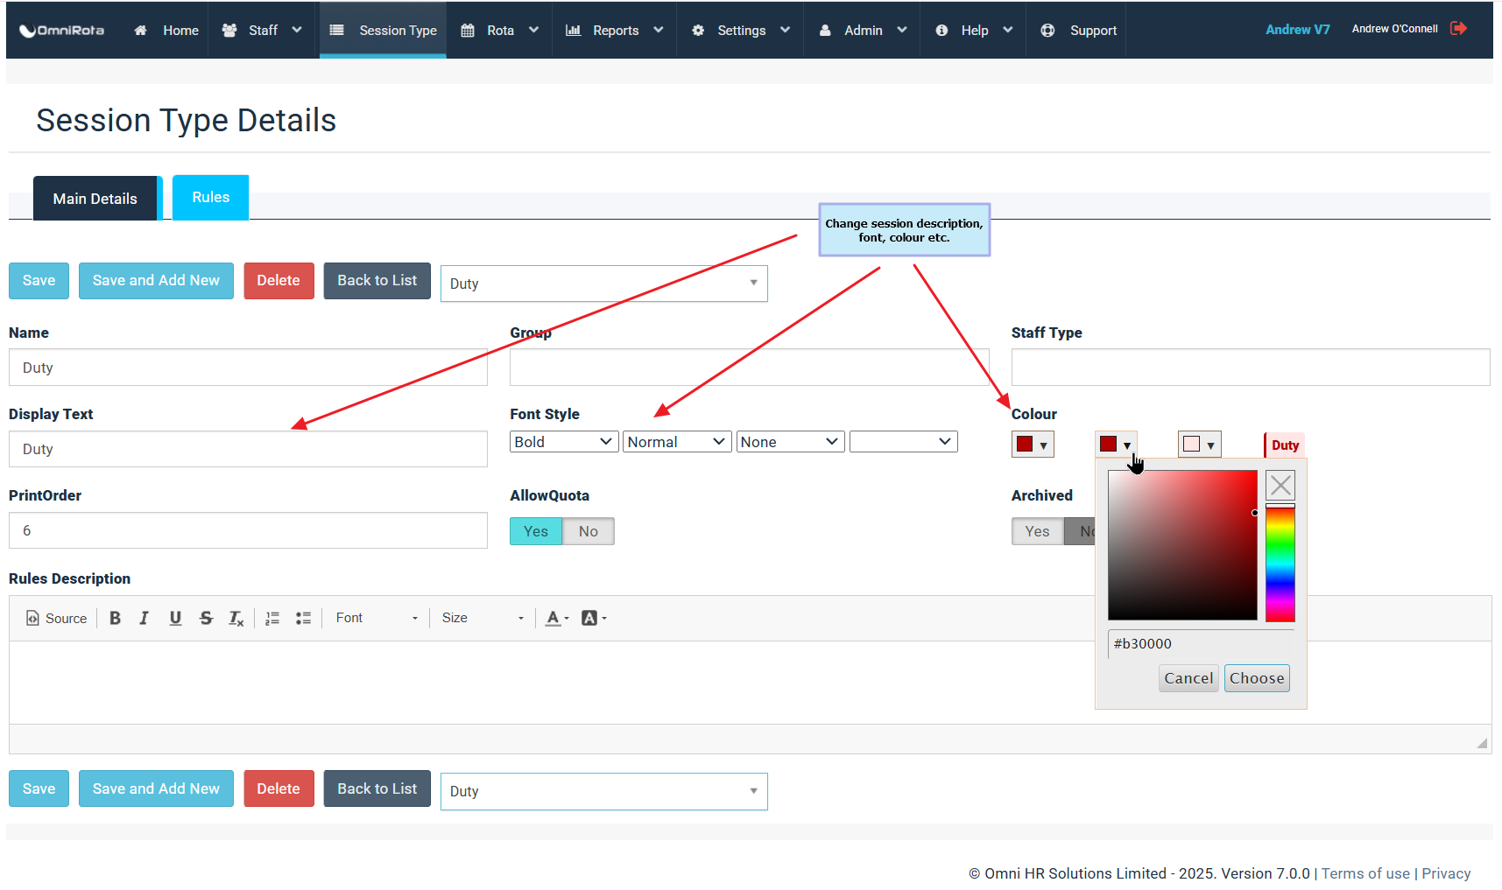Viewport: 1502px width, 890px height.
Task: Set Archived to Yes
Action: [x=1037, y=531]
